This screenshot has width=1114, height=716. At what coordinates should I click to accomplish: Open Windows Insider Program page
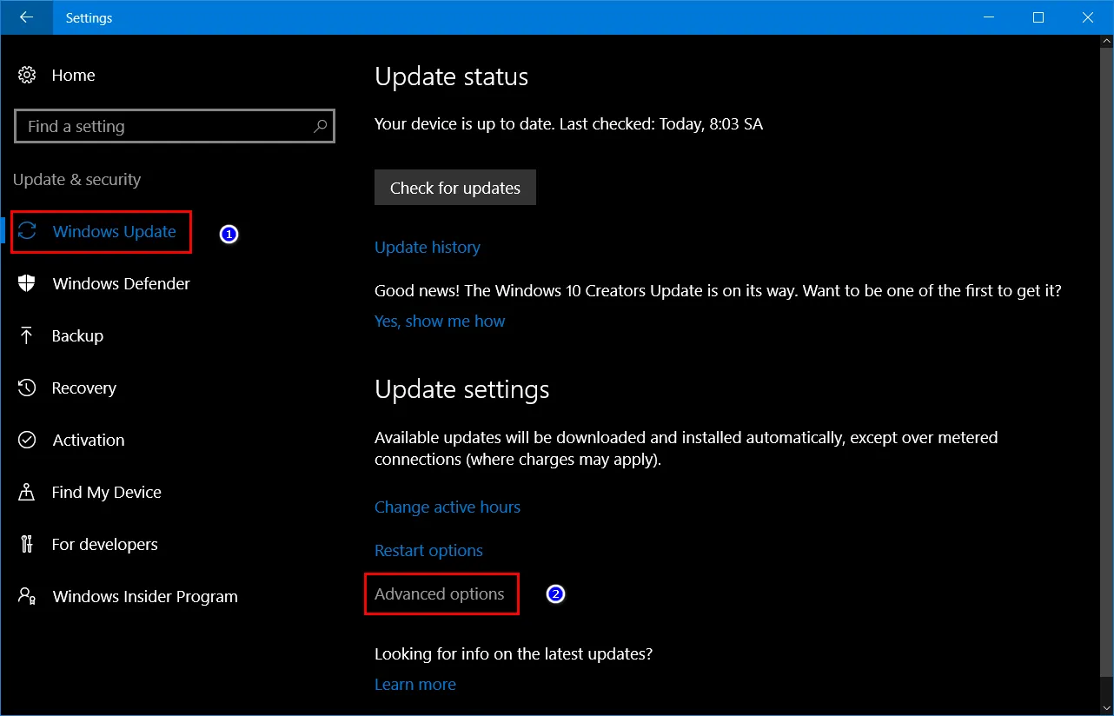(x=144, y=596)
